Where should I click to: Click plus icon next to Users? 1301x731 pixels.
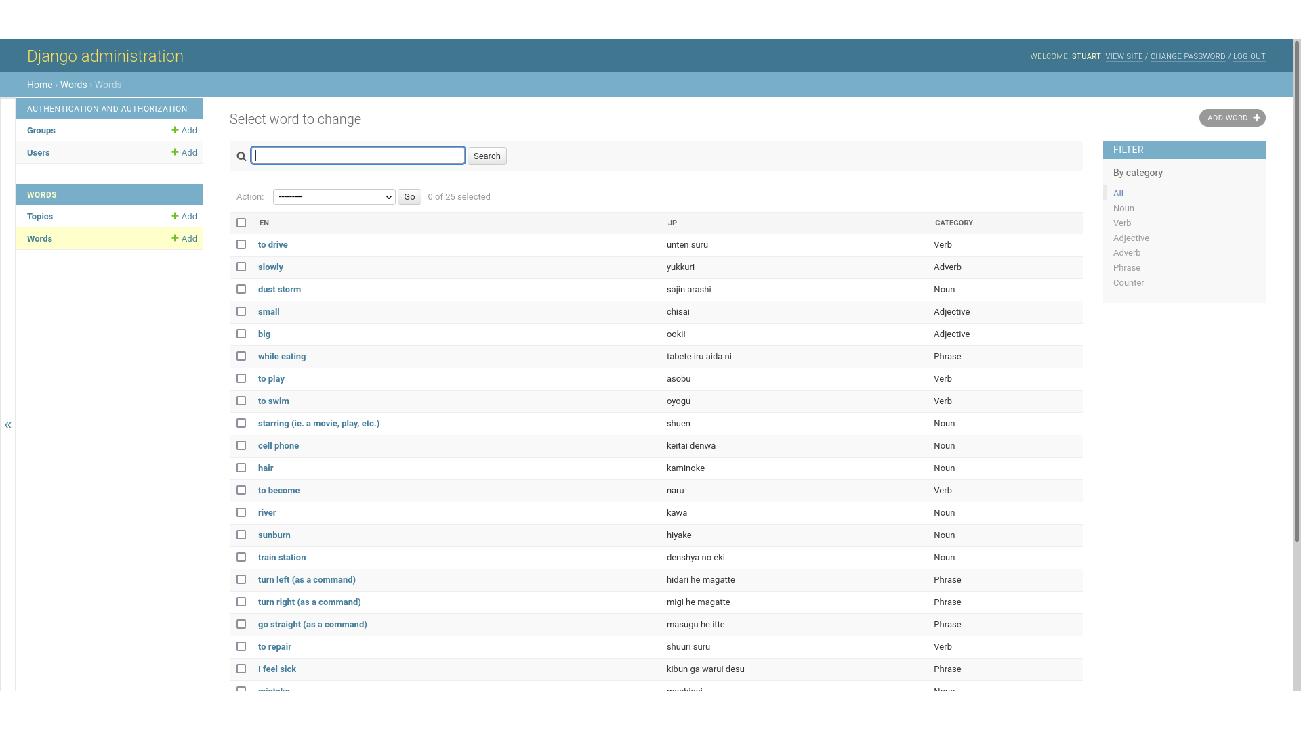[x=175, y=152]
